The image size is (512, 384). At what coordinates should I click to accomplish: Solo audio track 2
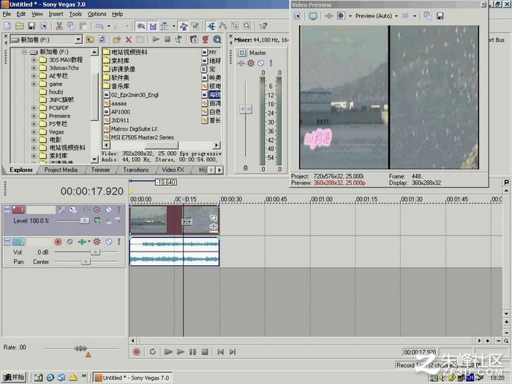click(x=118, y=241)
